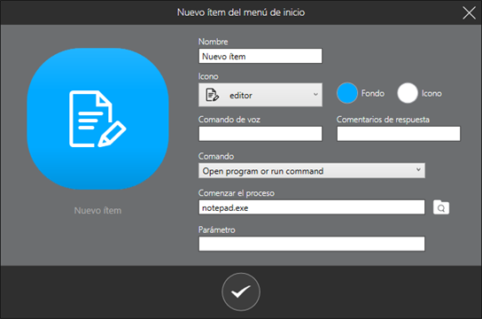The image size is (482, 319).
Task: Click the Icono label beside white swatch
Action: (x=431, y=93)
